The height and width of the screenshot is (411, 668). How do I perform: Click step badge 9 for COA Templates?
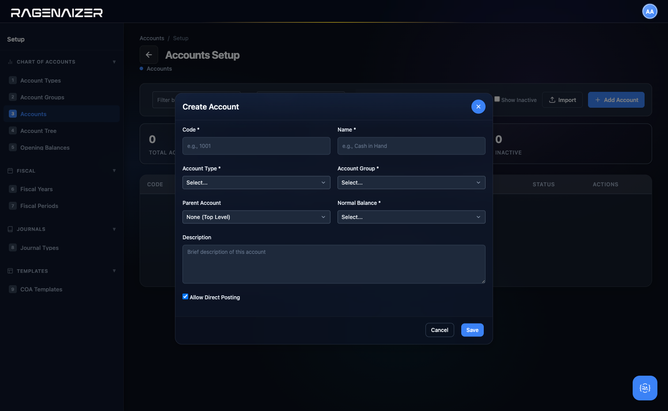pyautogui.click(x=13, y=289)
